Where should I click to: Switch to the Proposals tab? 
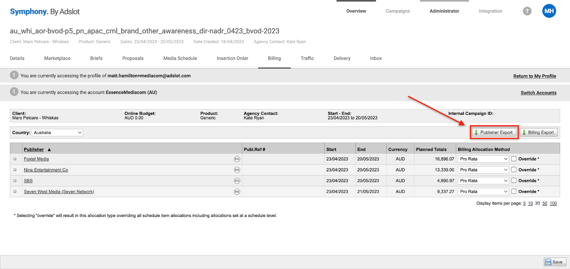133,58
